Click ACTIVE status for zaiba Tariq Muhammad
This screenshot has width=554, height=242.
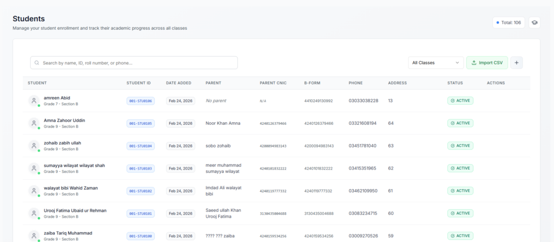[460, 236]
